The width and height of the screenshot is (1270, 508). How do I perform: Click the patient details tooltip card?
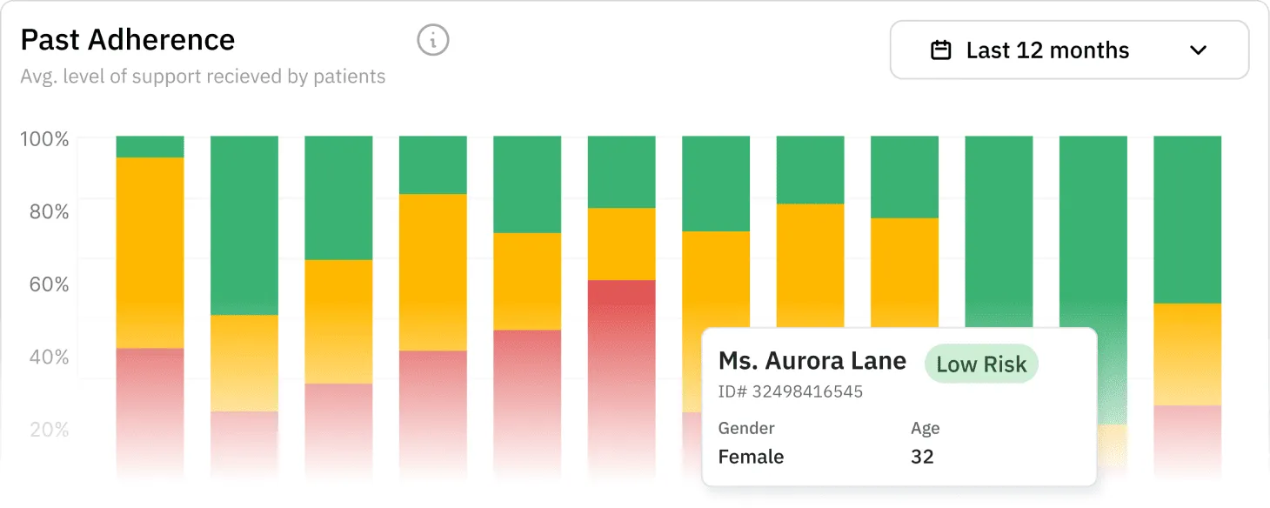(x=899, y=406)
